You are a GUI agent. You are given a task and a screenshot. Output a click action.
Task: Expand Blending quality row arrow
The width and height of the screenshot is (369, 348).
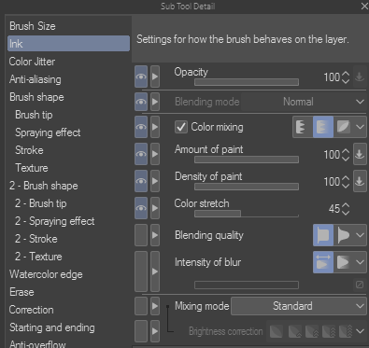[x=155, y=235]
